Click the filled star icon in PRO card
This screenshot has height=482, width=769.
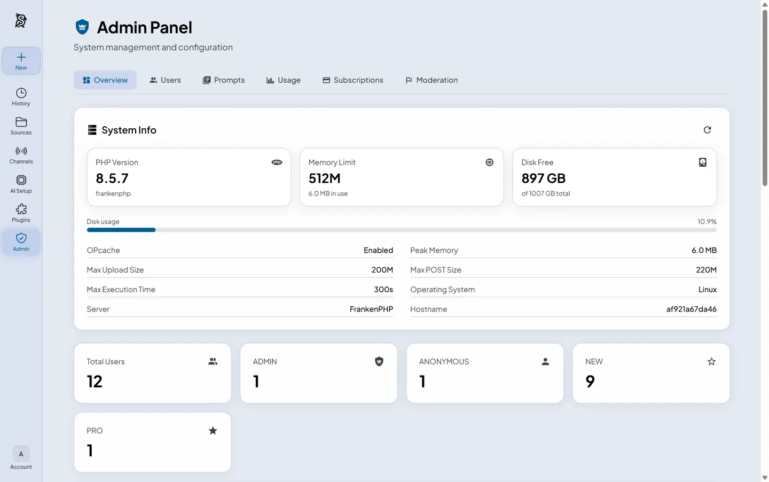point(213,431)
